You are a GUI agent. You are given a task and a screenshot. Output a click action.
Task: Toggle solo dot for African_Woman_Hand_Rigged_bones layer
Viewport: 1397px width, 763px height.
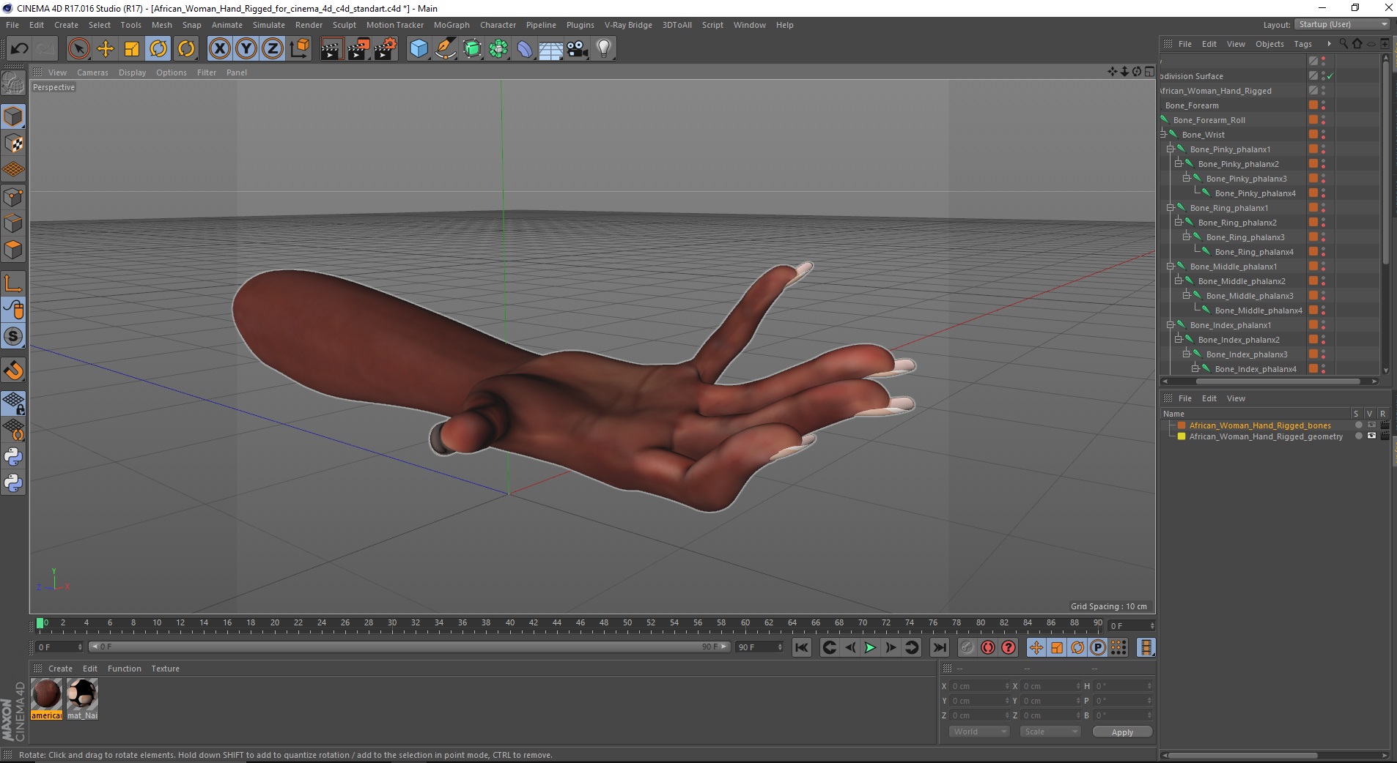coord(1358,425)
